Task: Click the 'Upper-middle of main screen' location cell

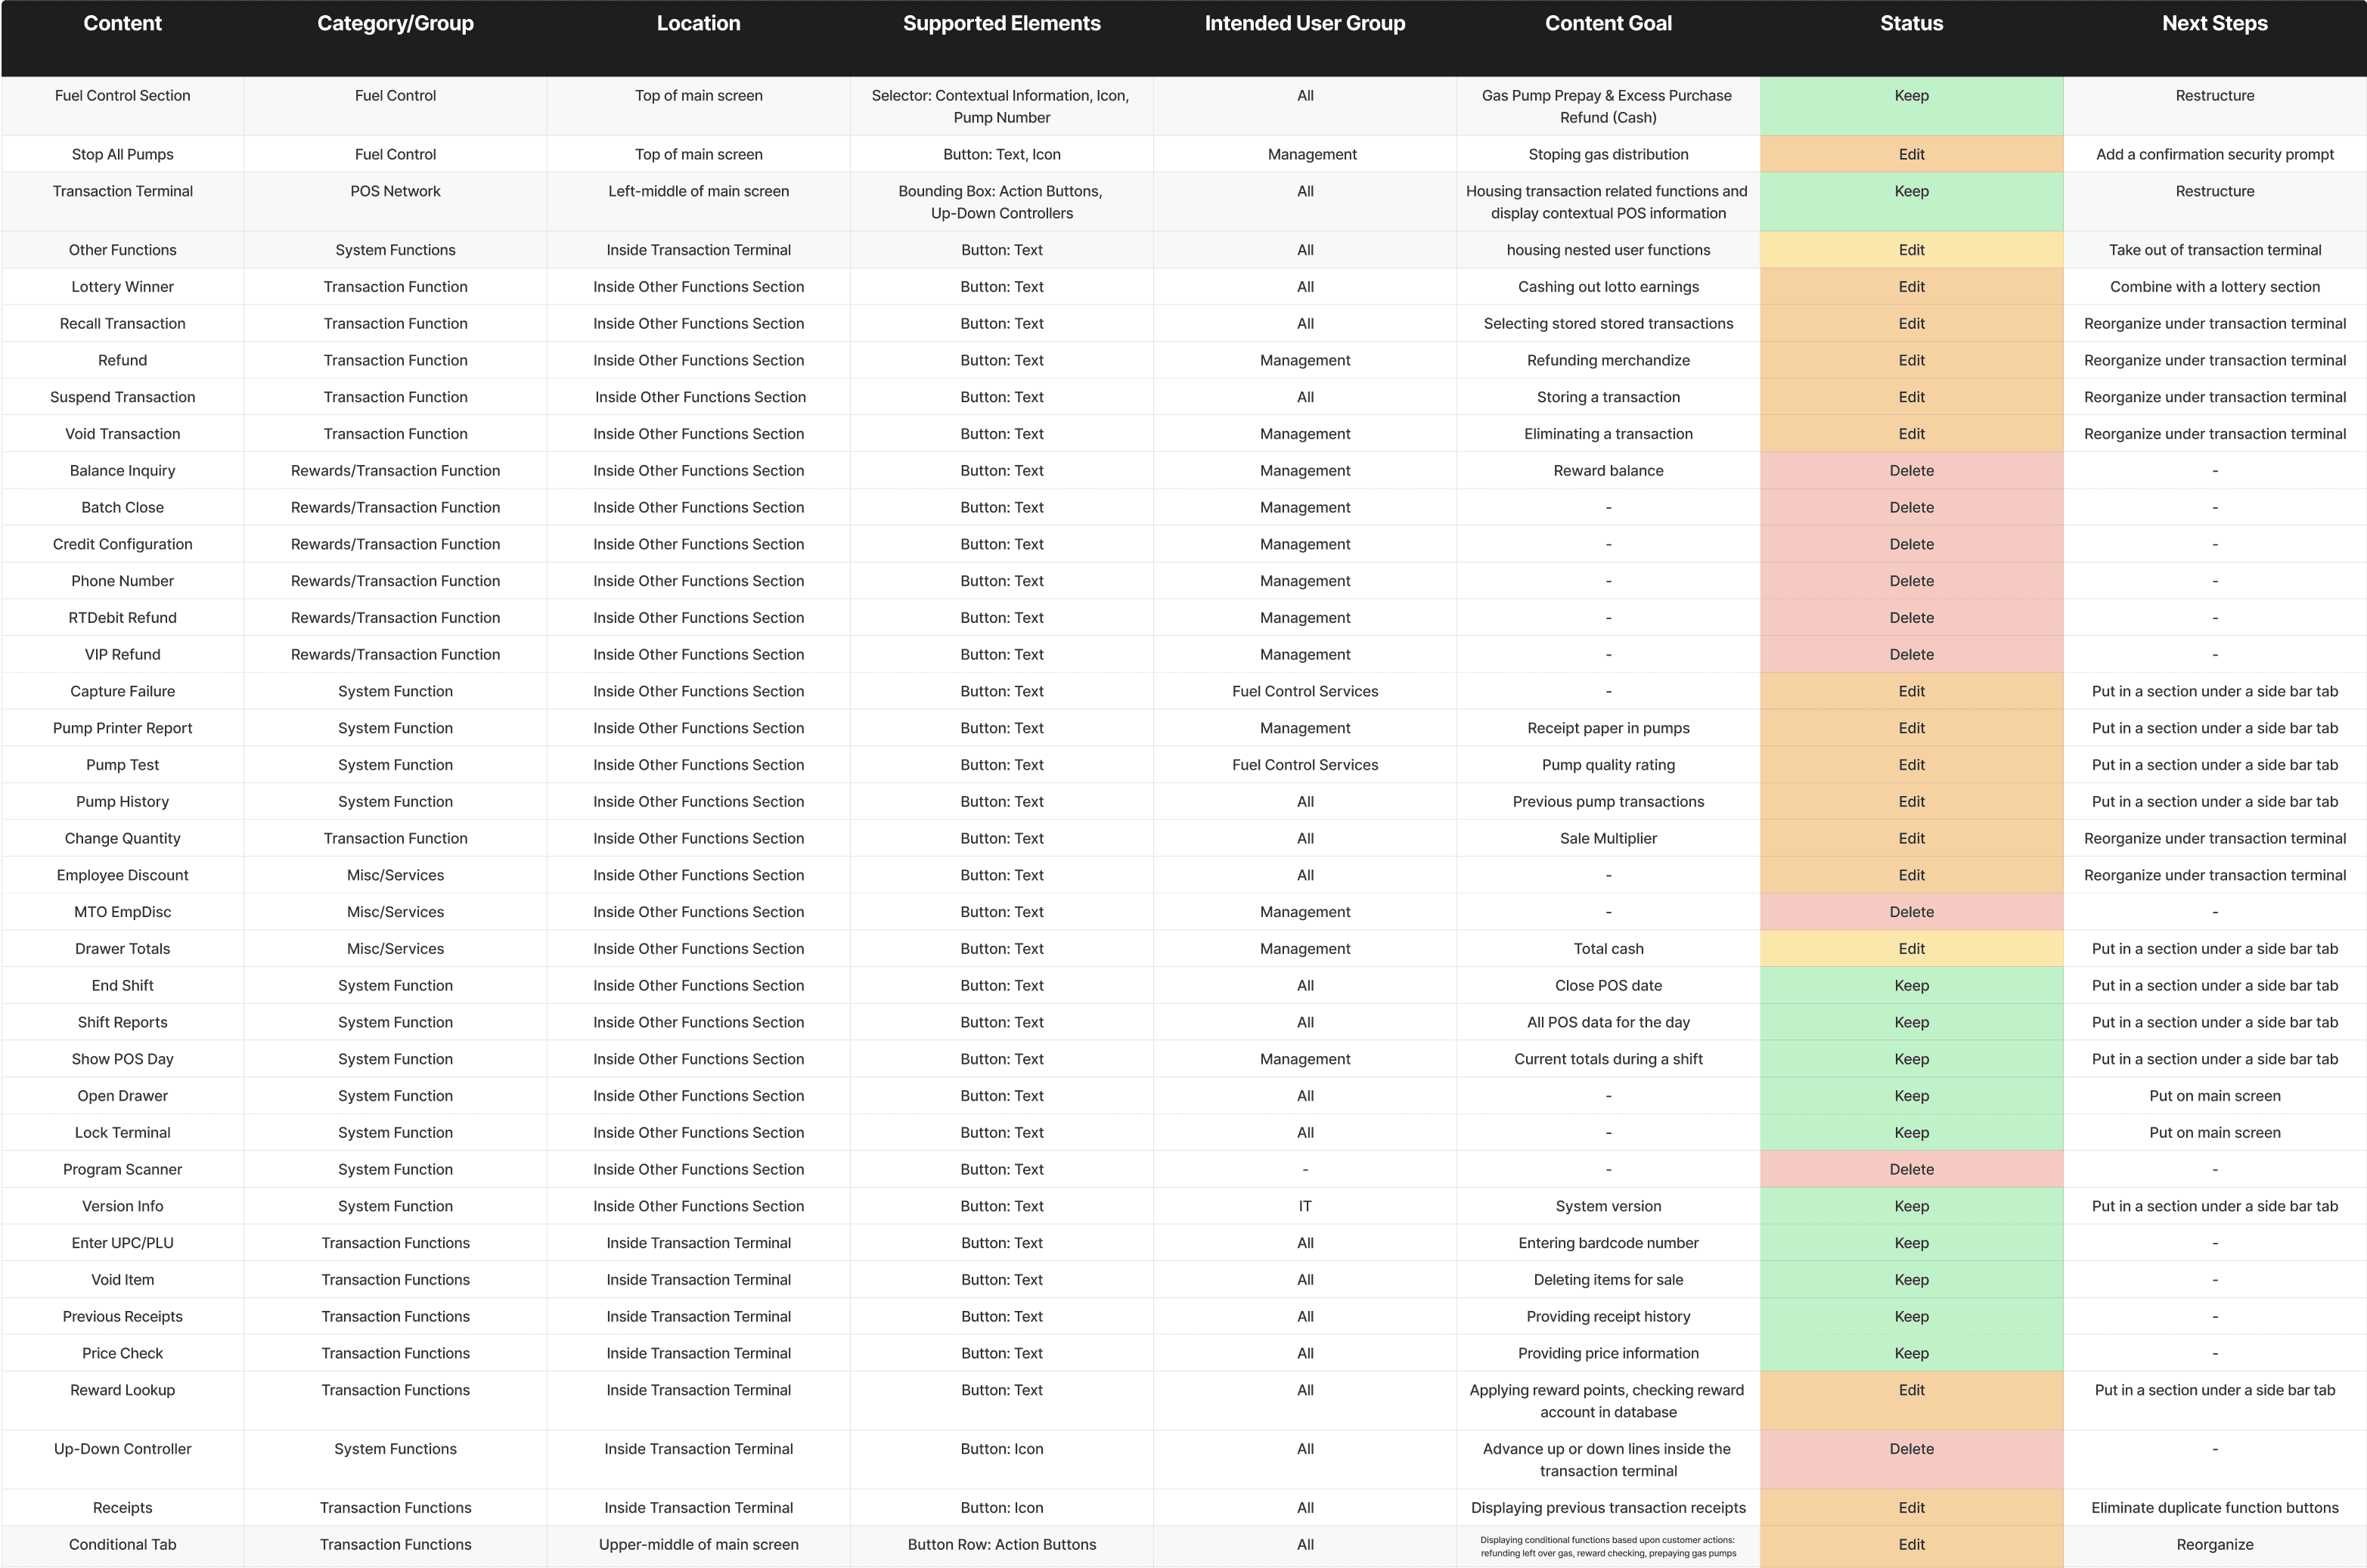Action: point(698,1545)
